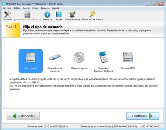Open the Archivo menu
Viewport: 166px width, 130px height.
pyautogui.click(x=7, y=8)
